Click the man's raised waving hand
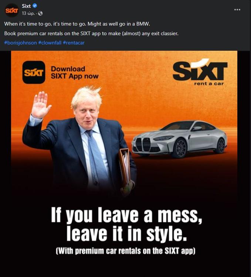Image resolution: width=251 pixels, height=277 pixels. pyautogui.click(x=41, y=105)
